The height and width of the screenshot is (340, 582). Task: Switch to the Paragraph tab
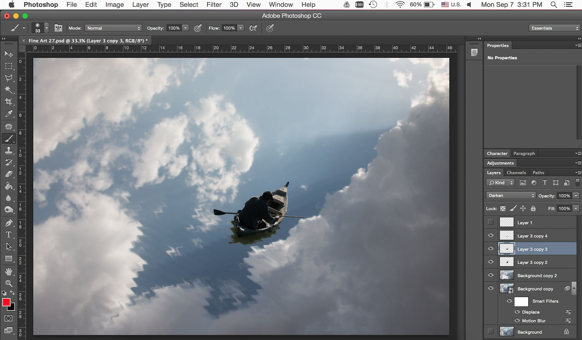pos(524,154)
